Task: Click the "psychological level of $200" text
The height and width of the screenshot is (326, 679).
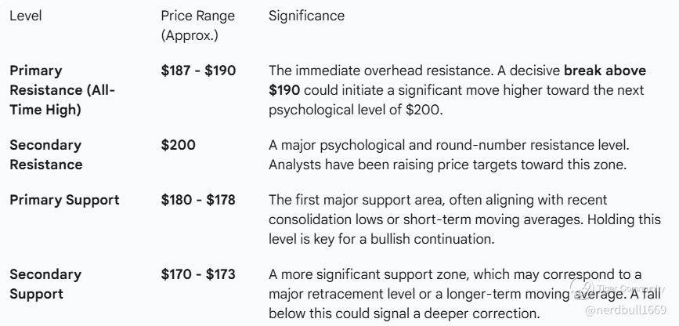Action: (356, 110)
